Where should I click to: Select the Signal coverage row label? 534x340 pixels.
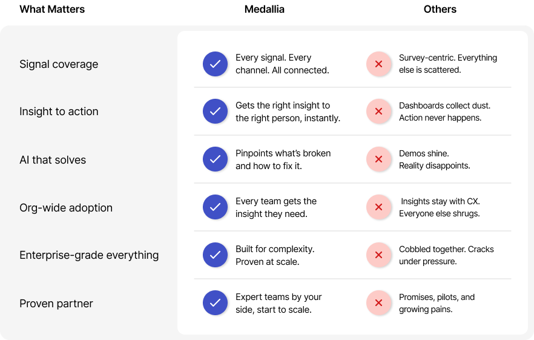[x=59, y=64]
